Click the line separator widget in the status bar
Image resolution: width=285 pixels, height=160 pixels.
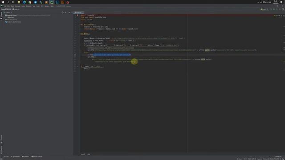(249, 159)
